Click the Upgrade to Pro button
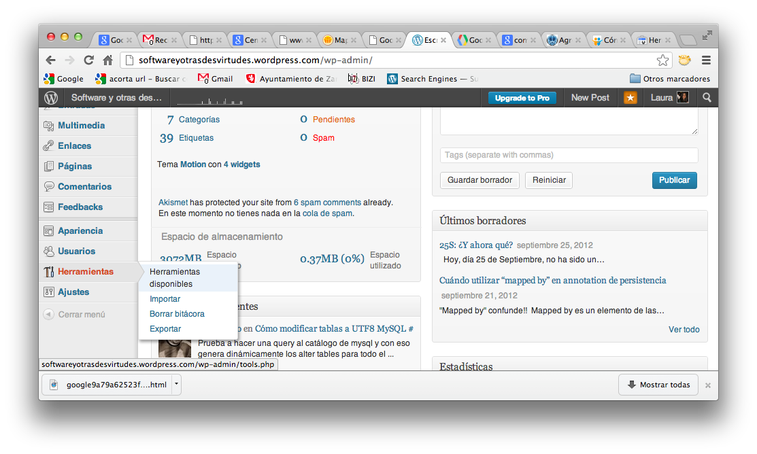 pyautogui.click(x=522, y=98)
